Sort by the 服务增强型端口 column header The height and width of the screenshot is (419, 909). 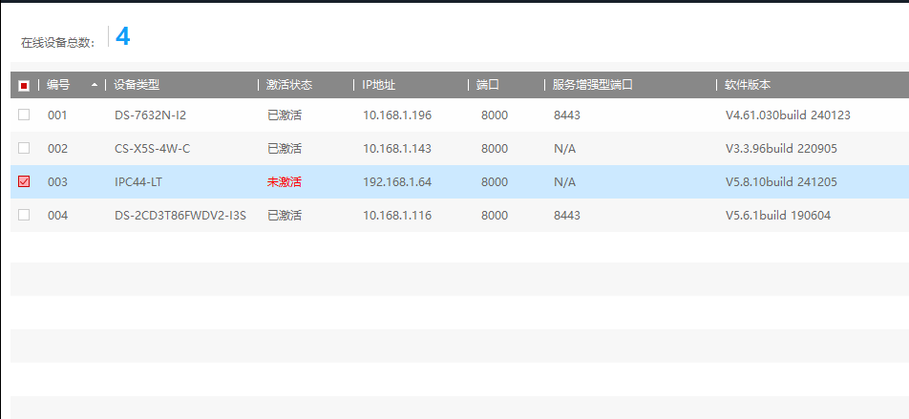point(592,85)
